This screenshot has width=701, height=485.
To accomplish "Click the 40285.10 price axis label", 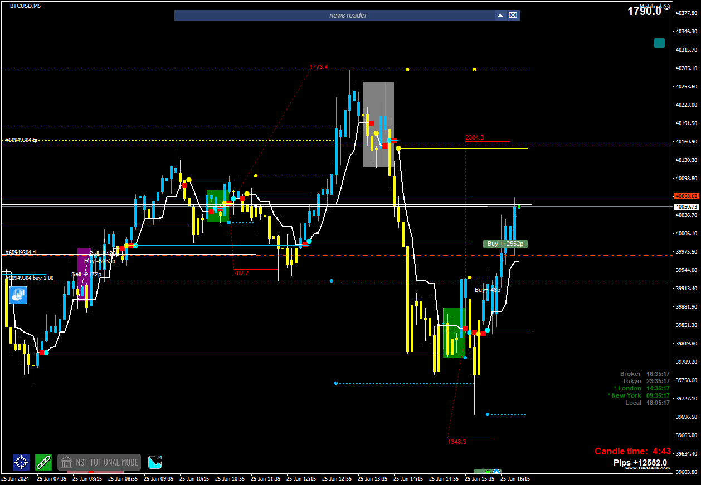I will (x=685, y=68).
